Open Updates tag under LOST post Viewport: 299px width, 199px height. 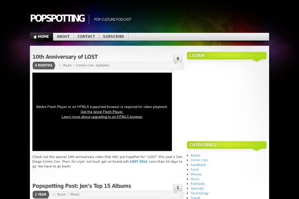pos(102,65)
